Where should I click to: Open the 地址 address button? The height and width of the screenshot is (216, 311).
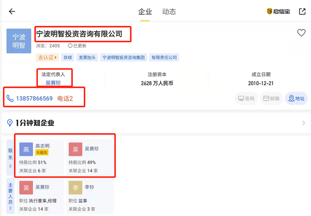[296, 98]
